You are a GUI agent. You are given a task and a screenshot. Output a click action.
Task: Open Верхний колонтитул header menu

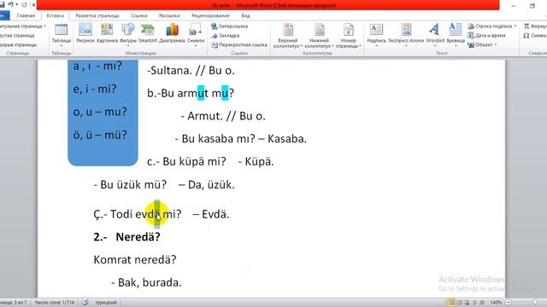coord(288,36)
